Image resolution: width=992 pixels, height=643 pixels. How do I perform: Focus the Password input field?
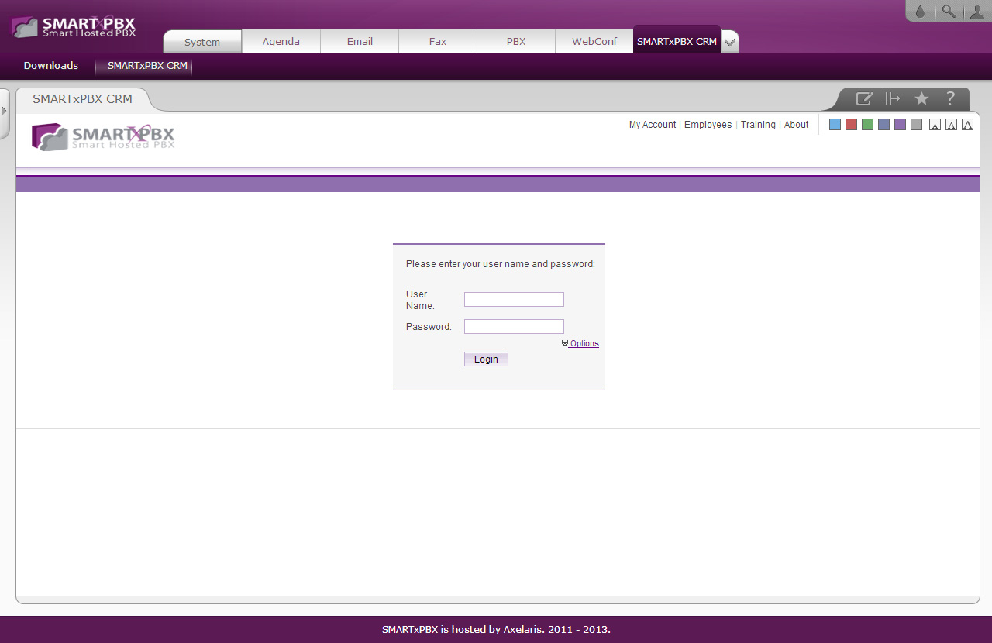(514, 327)
